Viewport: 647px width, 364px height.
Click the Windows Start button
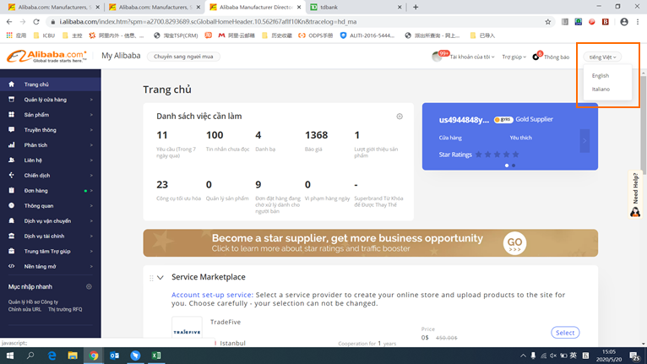[x=10, y=356]
